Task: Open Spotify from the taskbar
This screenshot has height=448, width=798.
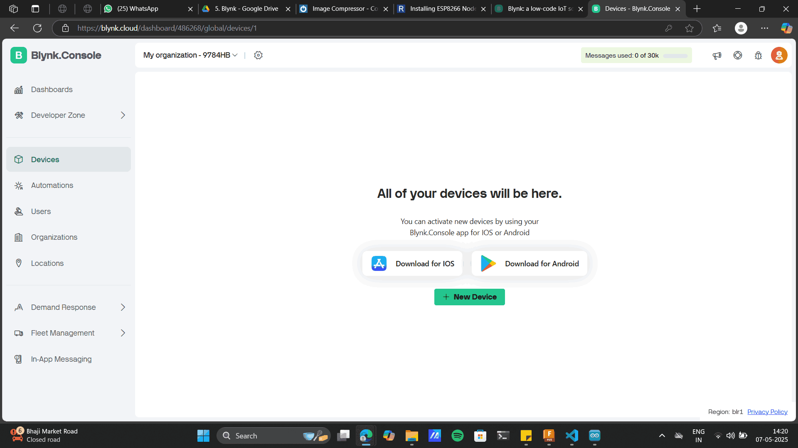Action: tap(458, 436)
